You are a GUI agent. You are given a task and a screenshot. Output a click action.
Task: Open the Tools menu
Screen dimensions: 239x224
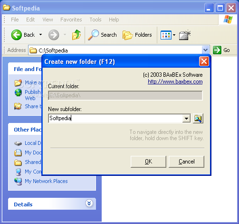96,20
